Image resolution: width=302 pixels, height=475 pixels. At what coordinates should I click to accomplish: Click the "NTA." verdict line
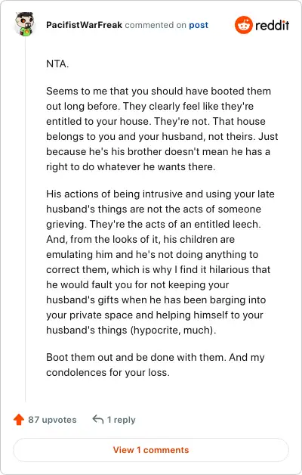point(57,64)
